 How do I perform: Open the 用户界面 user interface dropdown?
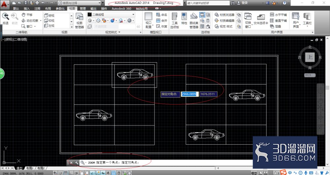(x=296, y=20)
